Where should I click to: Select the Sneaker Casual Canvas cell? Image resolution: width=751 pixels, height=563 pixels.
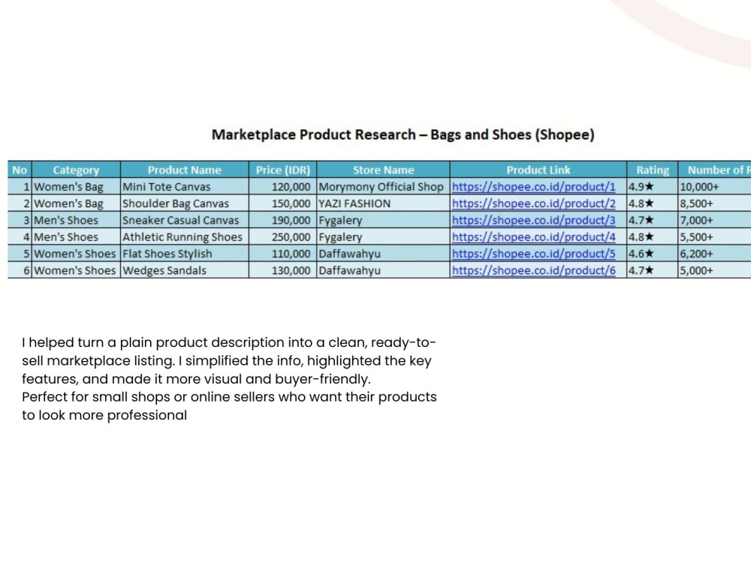(185, 220)
